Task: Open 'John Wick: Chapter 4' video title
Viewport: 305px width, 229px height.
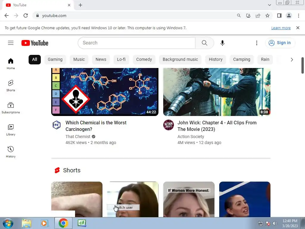Action: [x=217, y=126]
